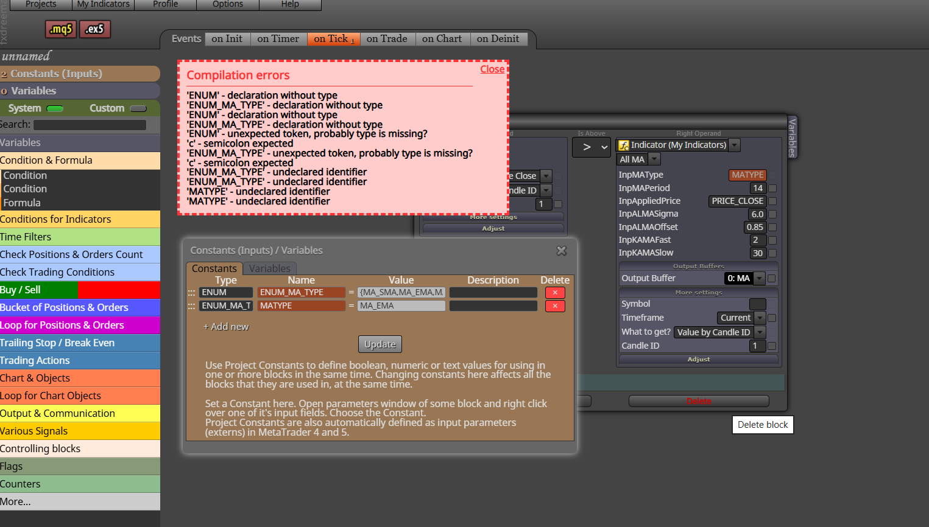Switch to the on Init event tab
This screenshot has width=929, height=527.
pyautogui.click(x=227, y=39)
